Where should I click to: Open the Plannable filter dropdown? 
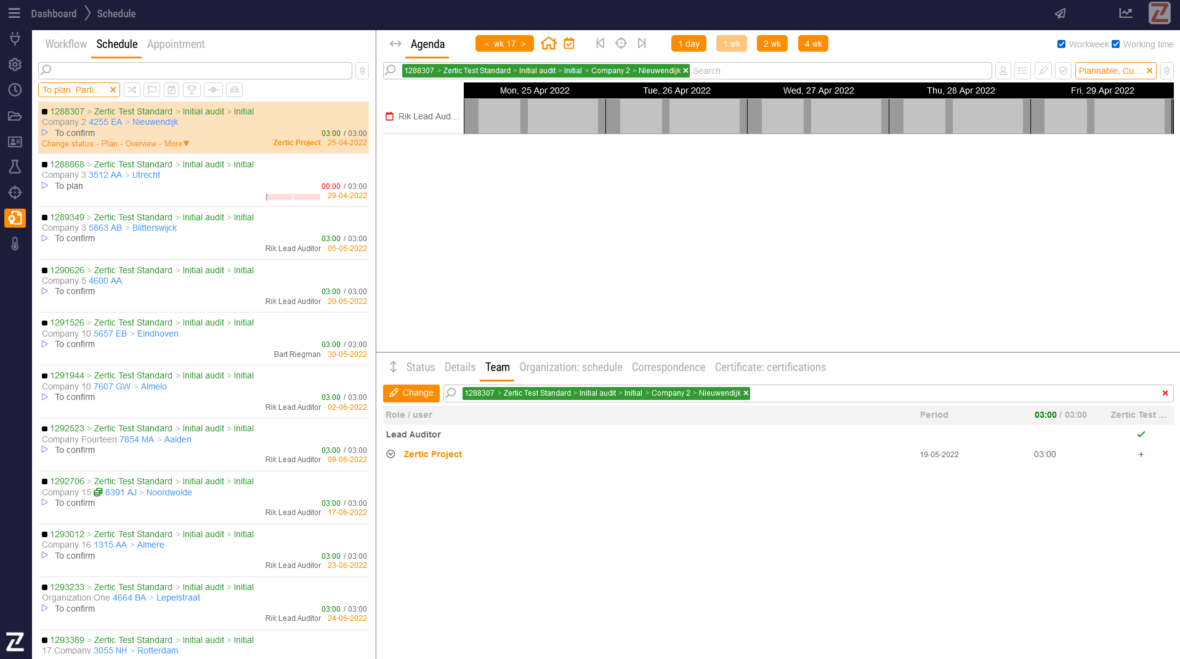pyautogui.click(x=1110, y=71)
